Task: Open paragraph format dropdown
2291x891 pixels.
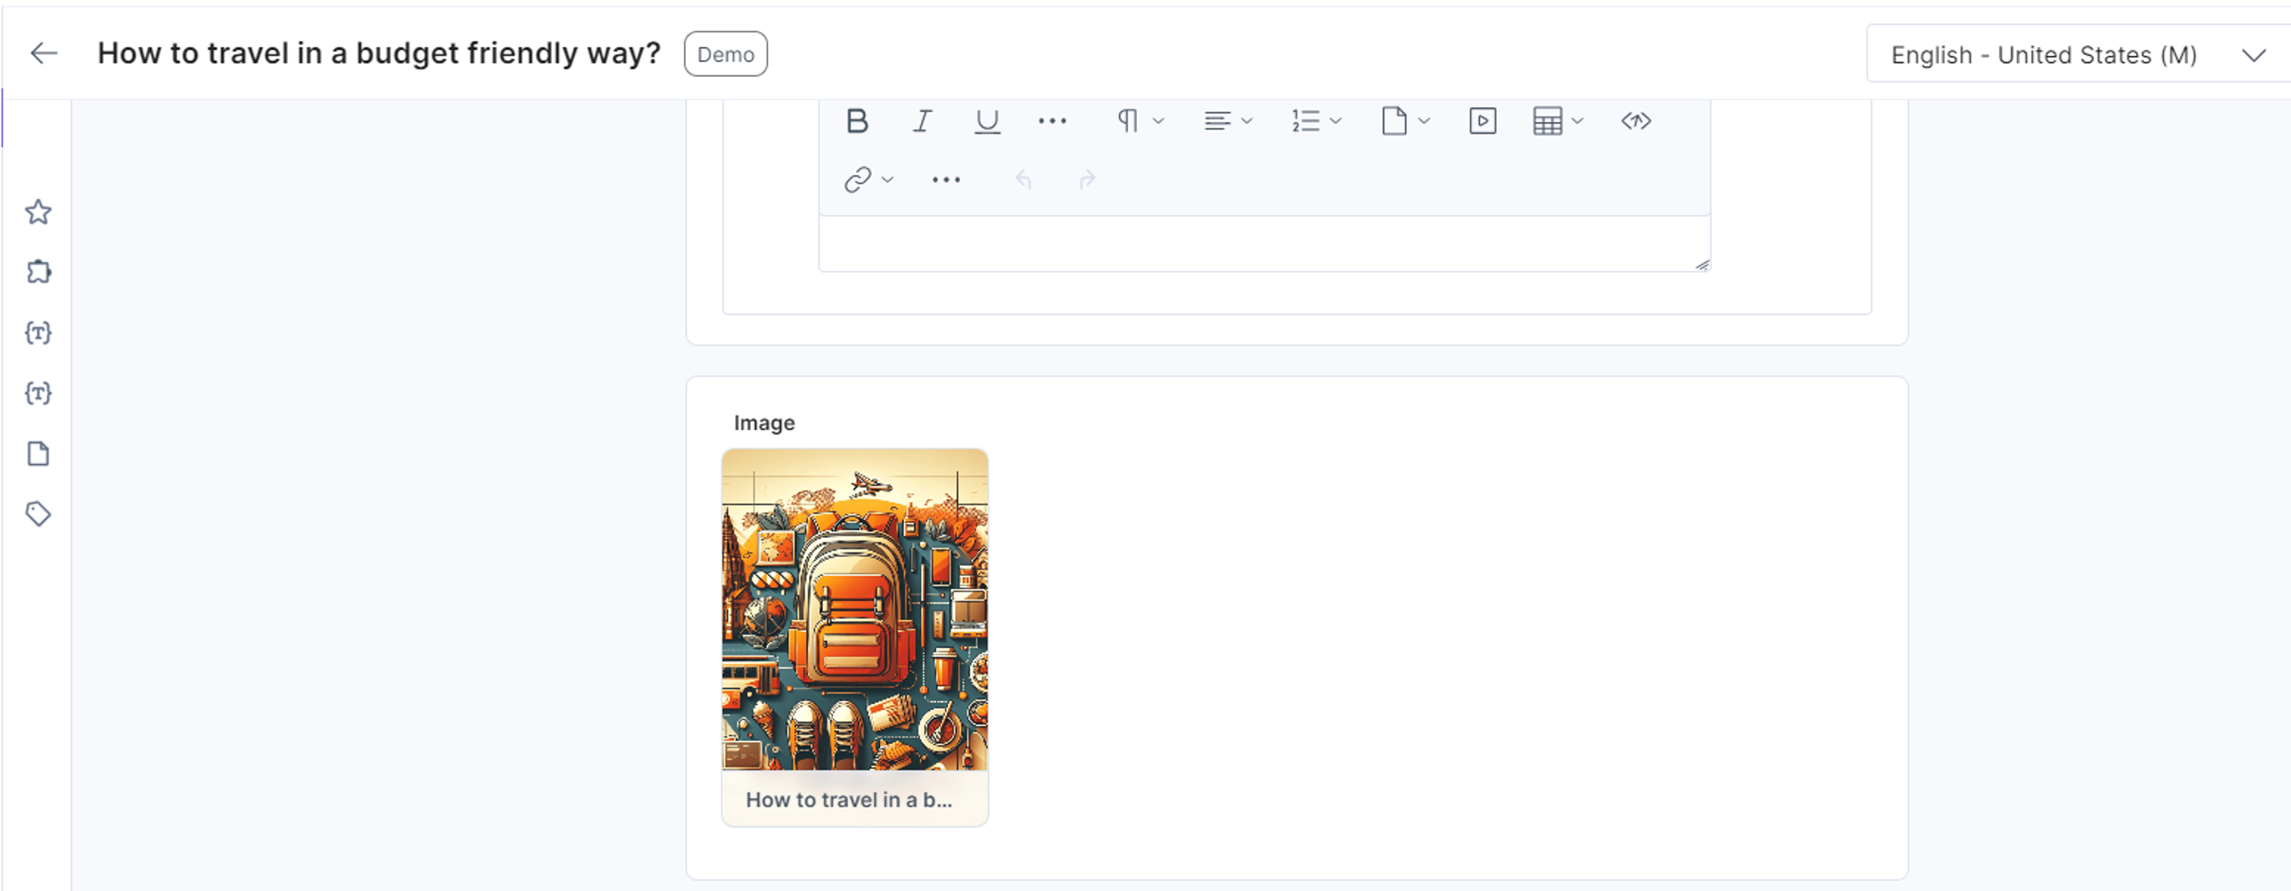Action: tap(1140, 121)
